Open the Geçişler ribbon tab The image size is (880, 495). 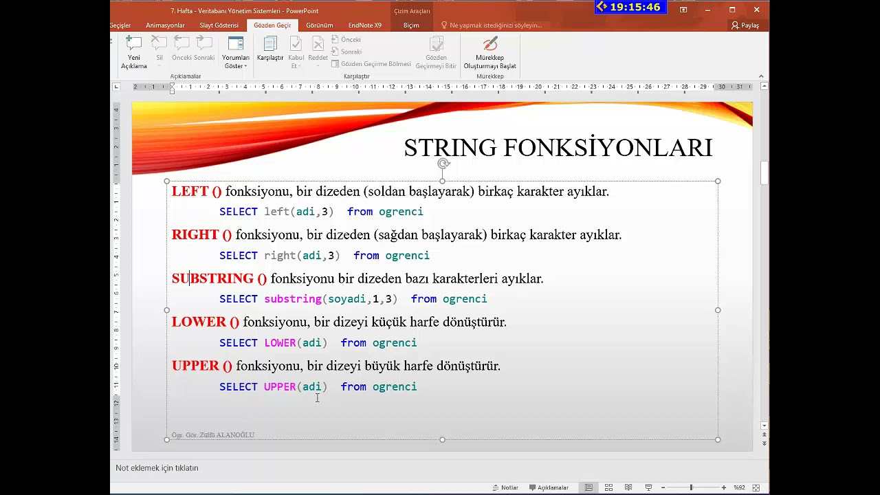point(120,25)
